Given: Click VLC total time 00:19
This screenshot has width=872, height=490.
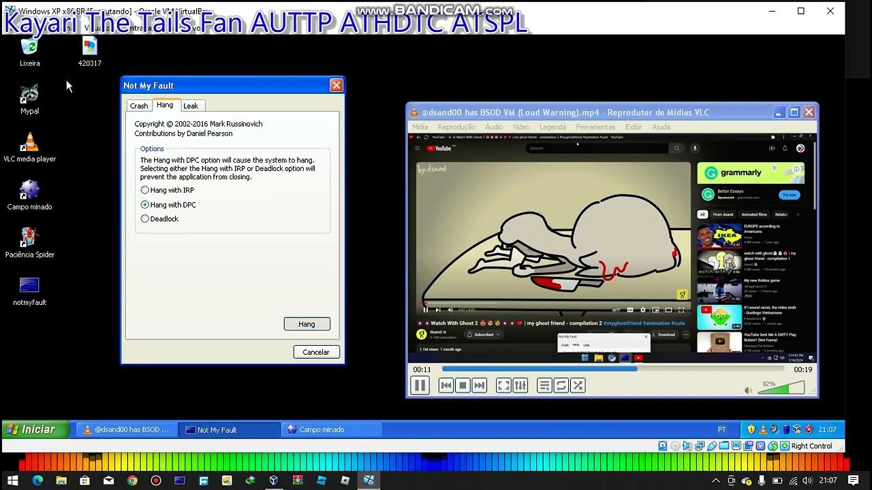Looking at the screenshot, I should [x=803, y=370].
